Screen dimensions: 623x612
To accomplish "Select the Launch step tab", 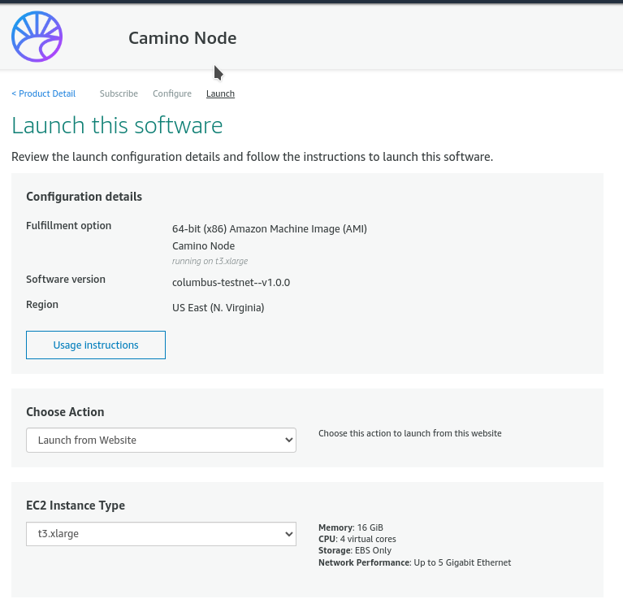I will pos(220,93).
